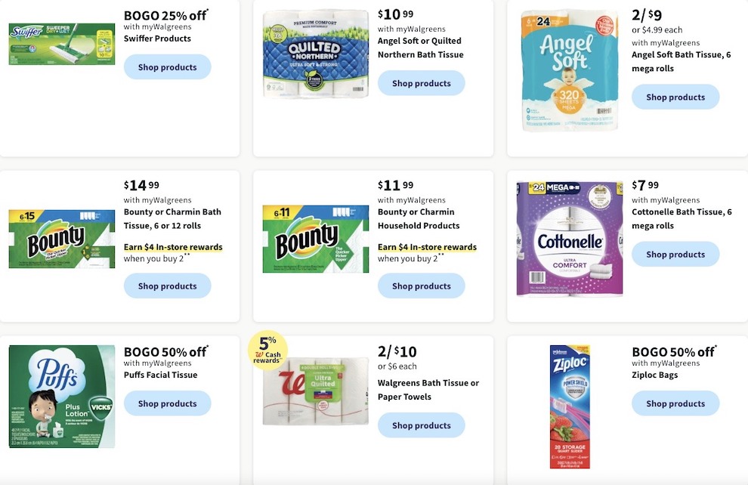
Task: Click the Angel Soft mega rolls image
Action: tap(570, 70)
